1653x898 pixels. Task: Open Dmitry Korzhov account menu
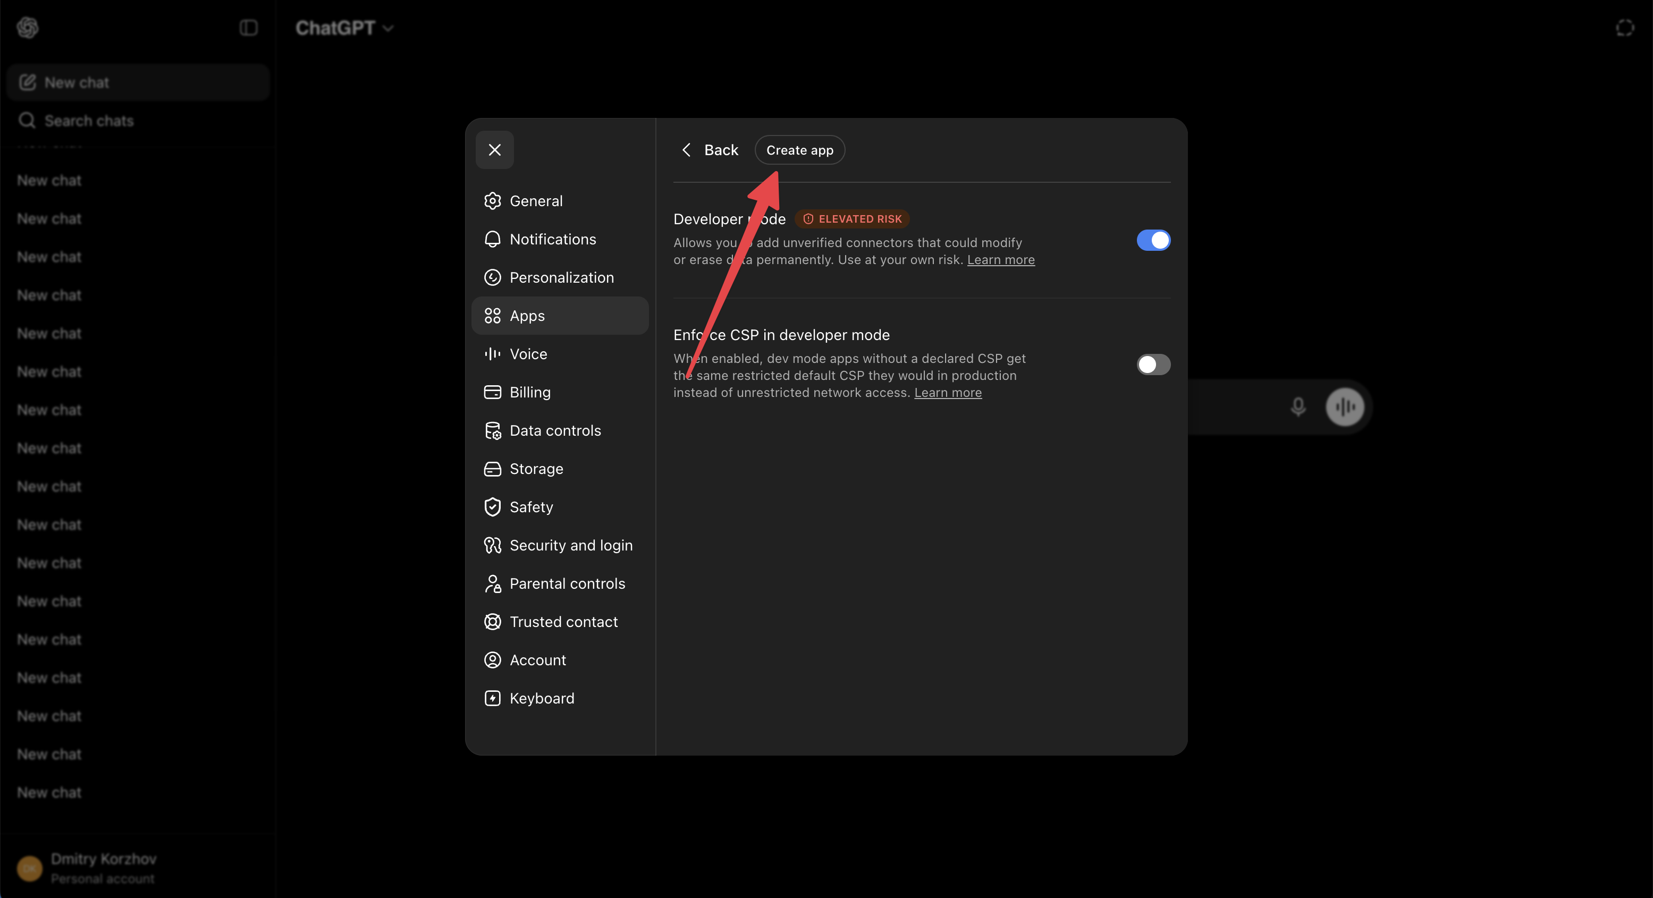(138, 868)
